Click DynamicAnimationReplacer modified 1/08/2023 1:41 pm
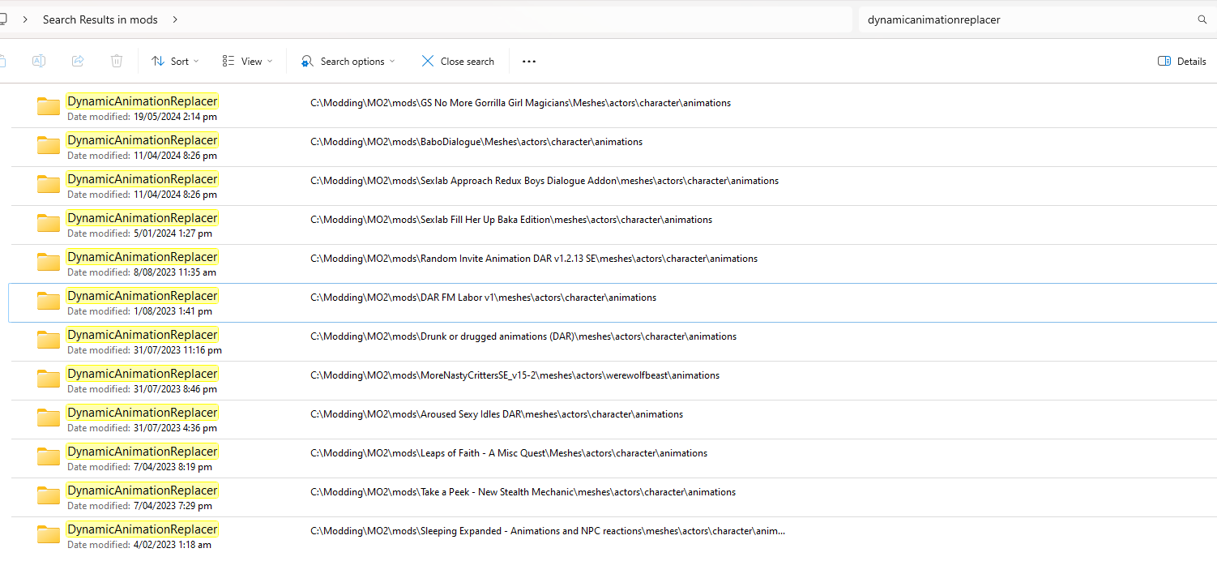 tap(143, 296)
